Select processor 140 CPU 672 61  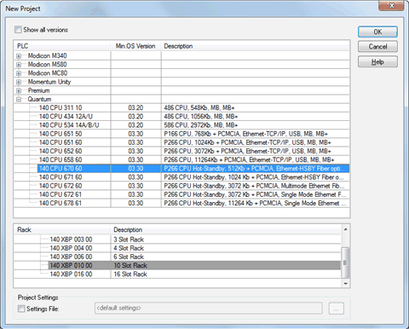[60, 194]
